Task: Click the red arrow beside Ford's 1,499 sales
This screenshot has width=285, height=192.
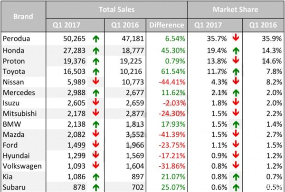Action: (96, 144)
